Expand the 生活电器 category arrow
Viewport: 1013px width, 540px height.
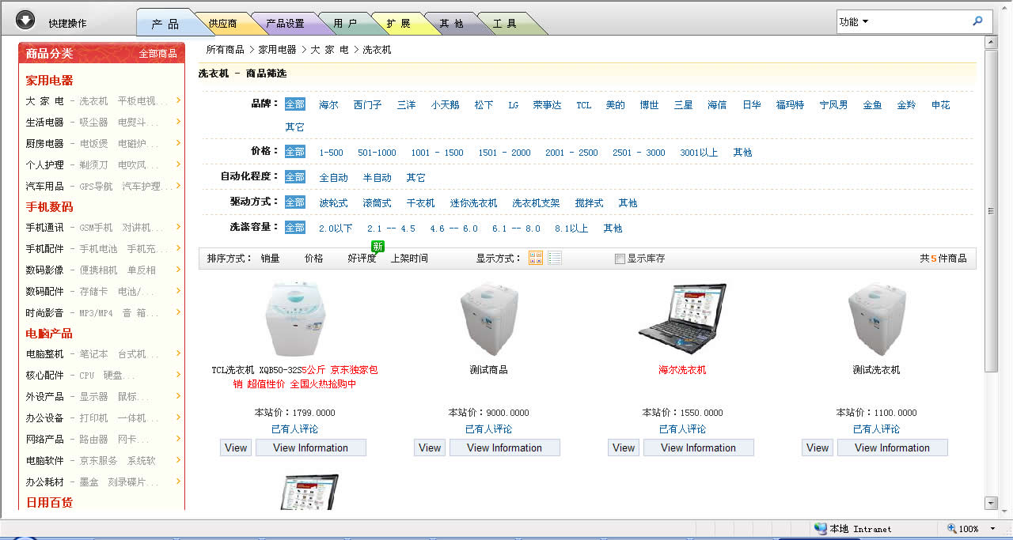pos(179,122)
